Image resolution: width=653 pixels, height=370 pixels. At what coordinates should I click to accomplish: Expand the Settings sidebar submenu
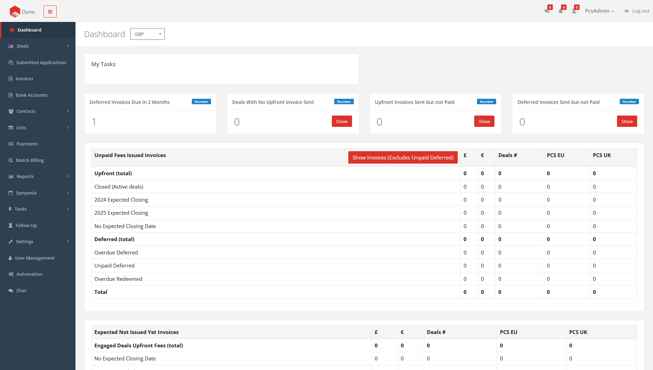38,241
